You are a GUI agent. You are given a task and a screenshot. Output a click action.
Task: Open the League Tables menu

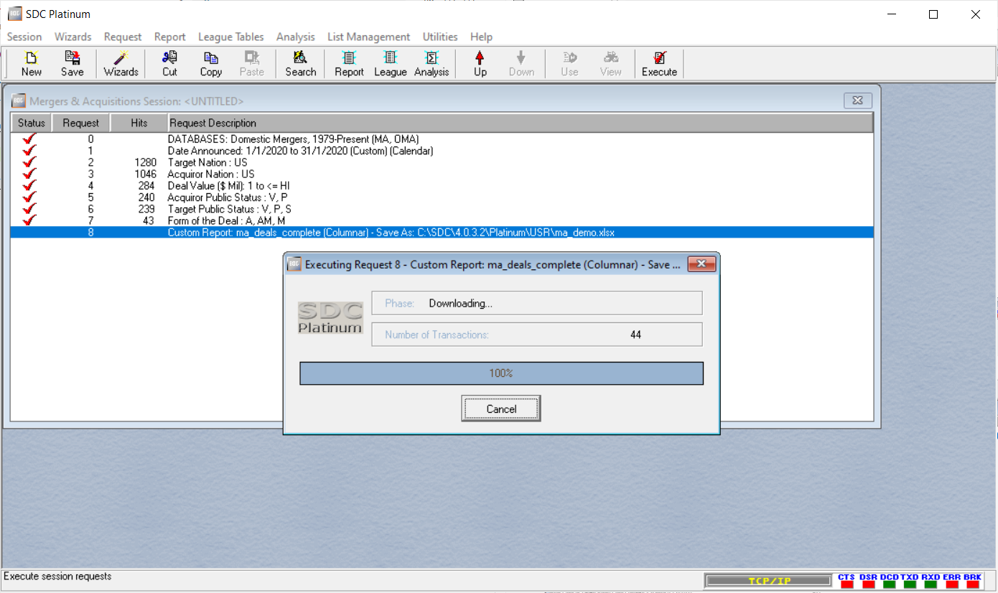[x=231, y=37]
